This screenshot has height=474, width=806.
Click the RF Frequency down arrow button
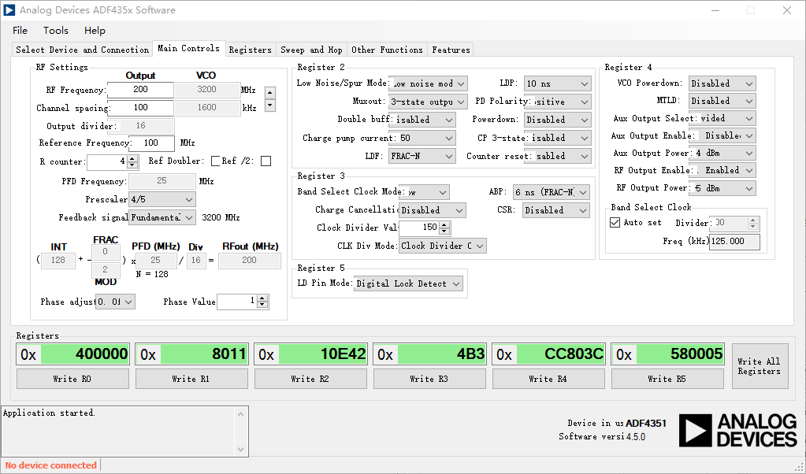(x=270, y=106)
